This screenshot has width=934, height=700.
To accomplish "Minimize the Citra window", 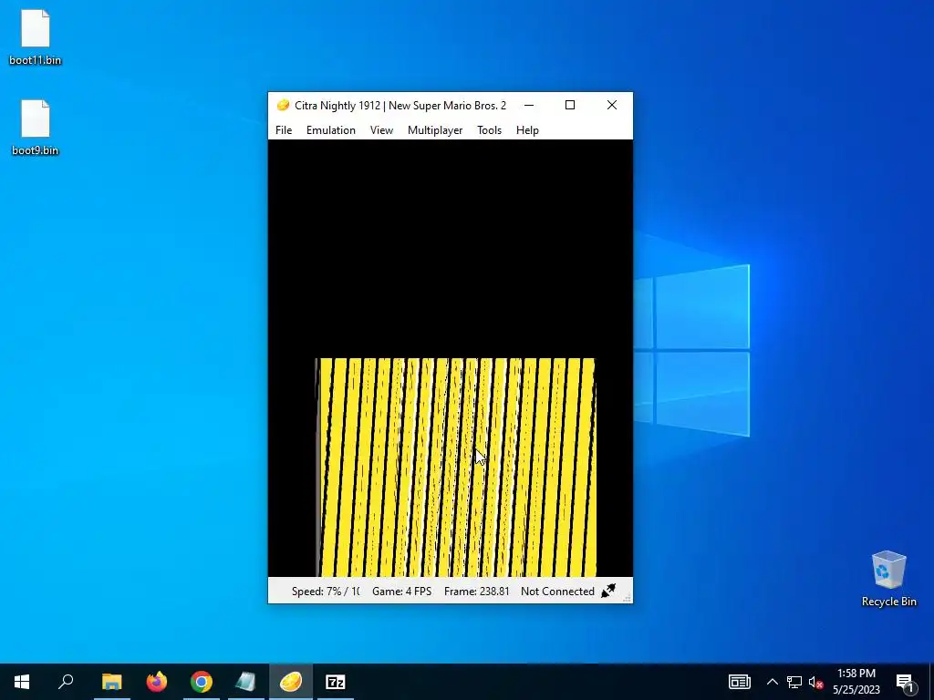I will coord(529,106).
